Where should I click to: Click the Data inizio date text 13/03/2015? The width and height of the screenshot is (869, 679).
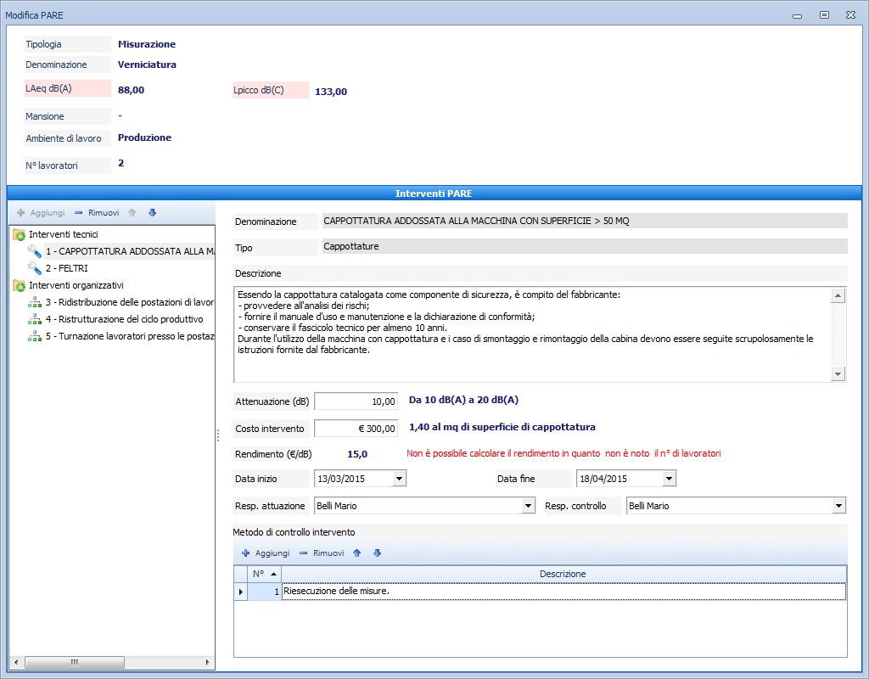coord(341,479)
